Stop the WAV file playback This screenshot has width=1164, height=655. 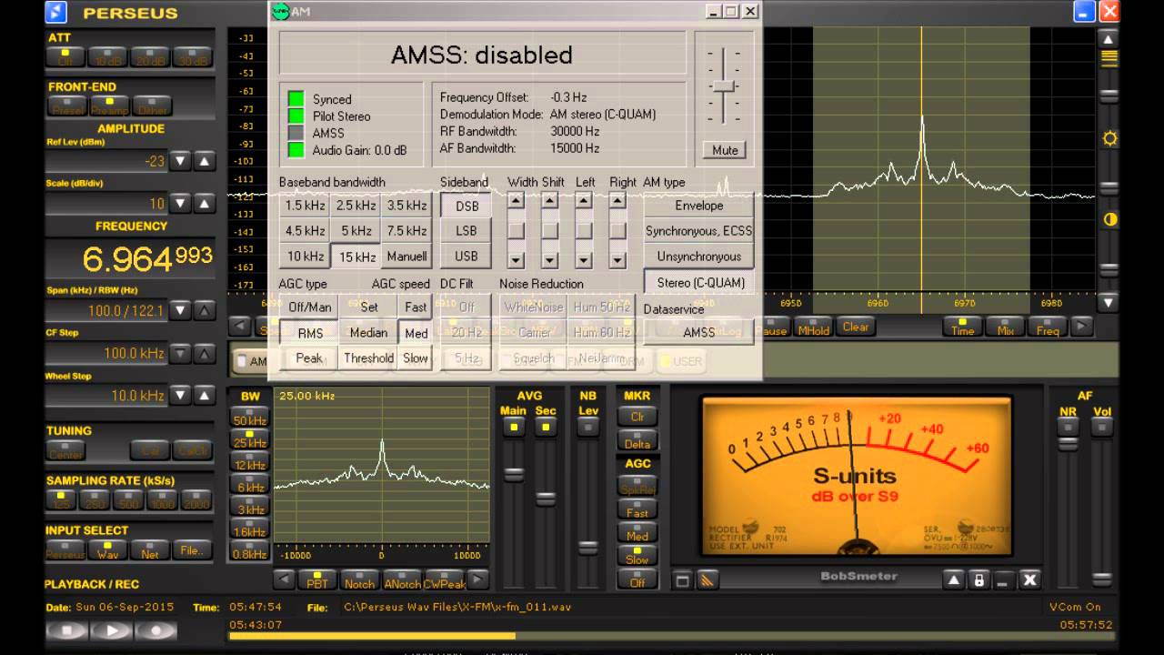[x=66, y=630]
